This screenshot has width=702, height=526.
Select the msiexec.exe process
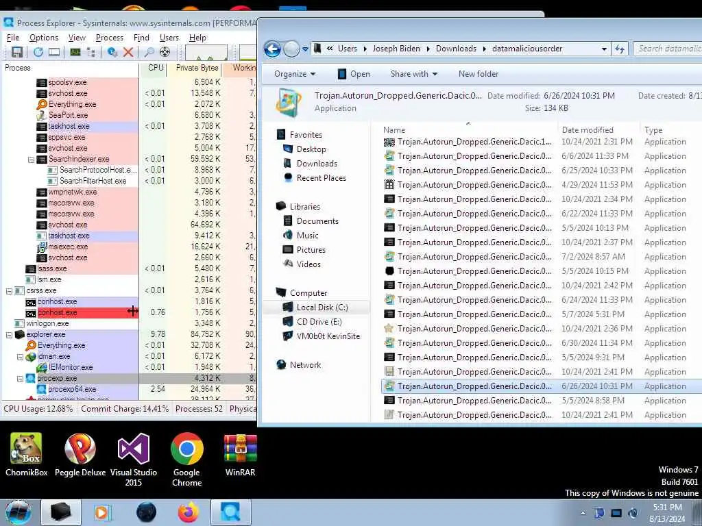tap(68, 247)
